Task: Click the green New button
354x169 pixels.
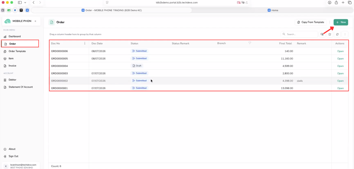Action: [341, 22]
